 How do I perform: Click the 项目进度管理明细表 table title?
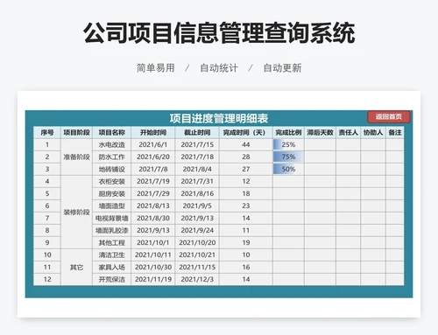point(219,118)
